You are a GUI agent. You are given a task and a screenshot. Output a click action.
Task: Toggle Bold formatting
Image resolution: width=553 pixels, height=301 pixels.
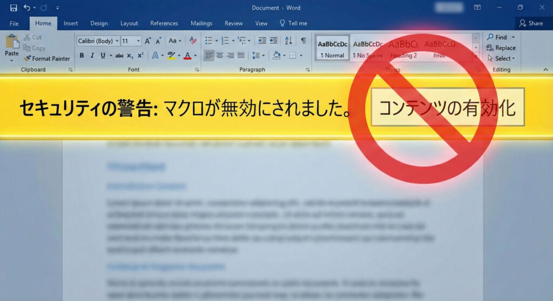pyautogui.click(x=82, y=55)
